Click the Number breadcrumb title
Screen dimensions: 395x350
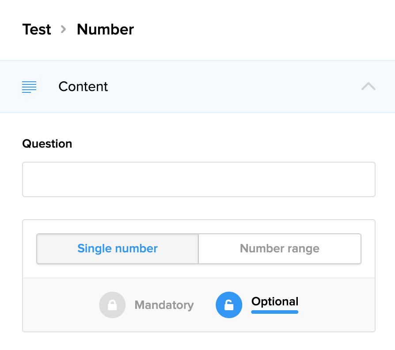(105, 30)
